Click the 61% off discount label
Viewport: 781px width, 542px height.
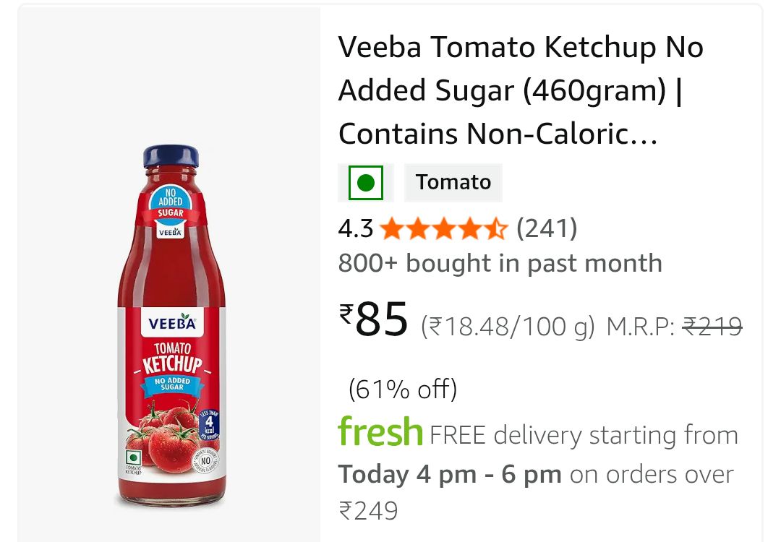[x=403, y=390]
